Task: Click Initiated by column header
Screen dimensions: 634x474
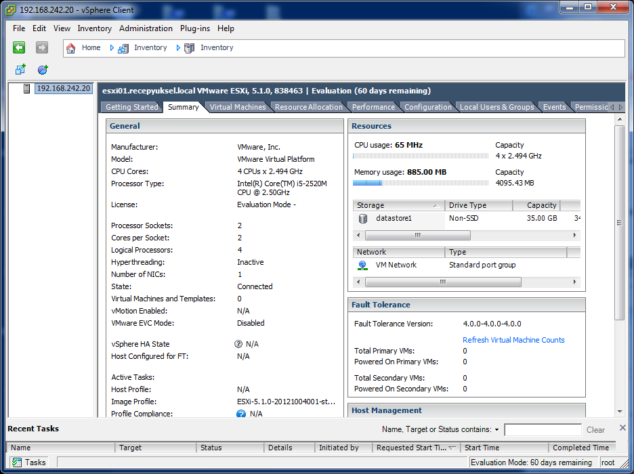Action: [343, 448]
